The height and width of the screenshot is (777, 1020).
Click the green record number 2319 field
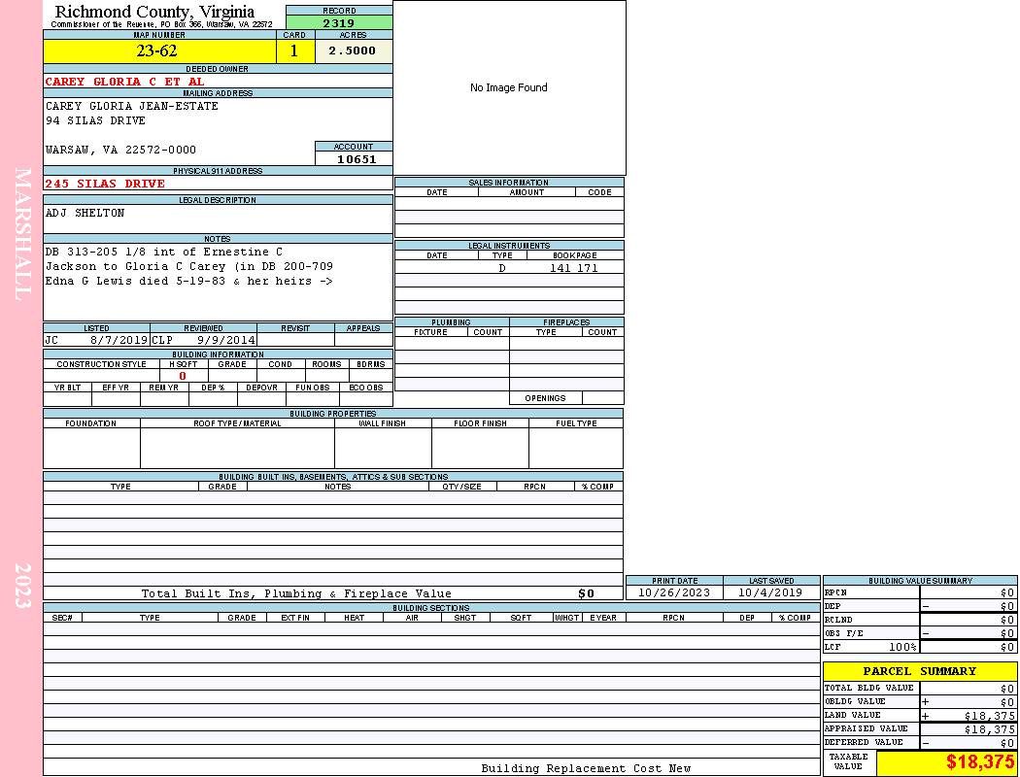coord(339,22)
